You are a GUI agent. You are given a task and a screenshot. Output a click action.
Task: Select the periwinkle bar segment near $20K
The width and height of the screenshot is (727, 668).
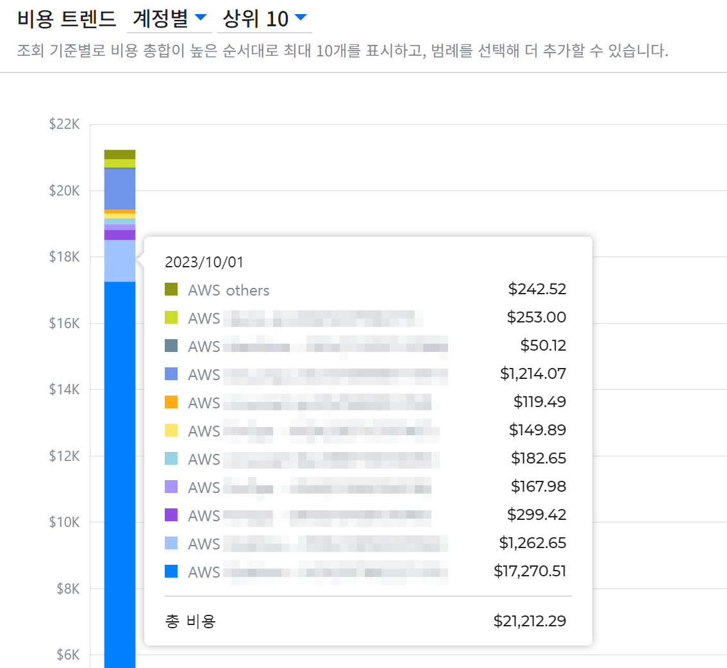coord(119,188)
